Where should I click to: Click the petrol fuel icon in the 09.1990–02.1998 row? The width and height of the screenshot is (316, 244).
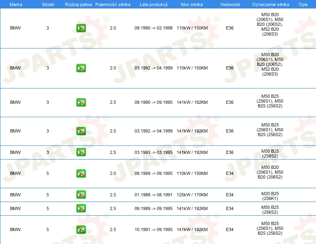[81, 28]
